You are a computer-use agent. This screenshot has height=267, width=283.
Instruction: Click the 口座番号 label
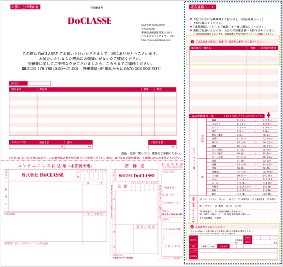pos(223,247)
